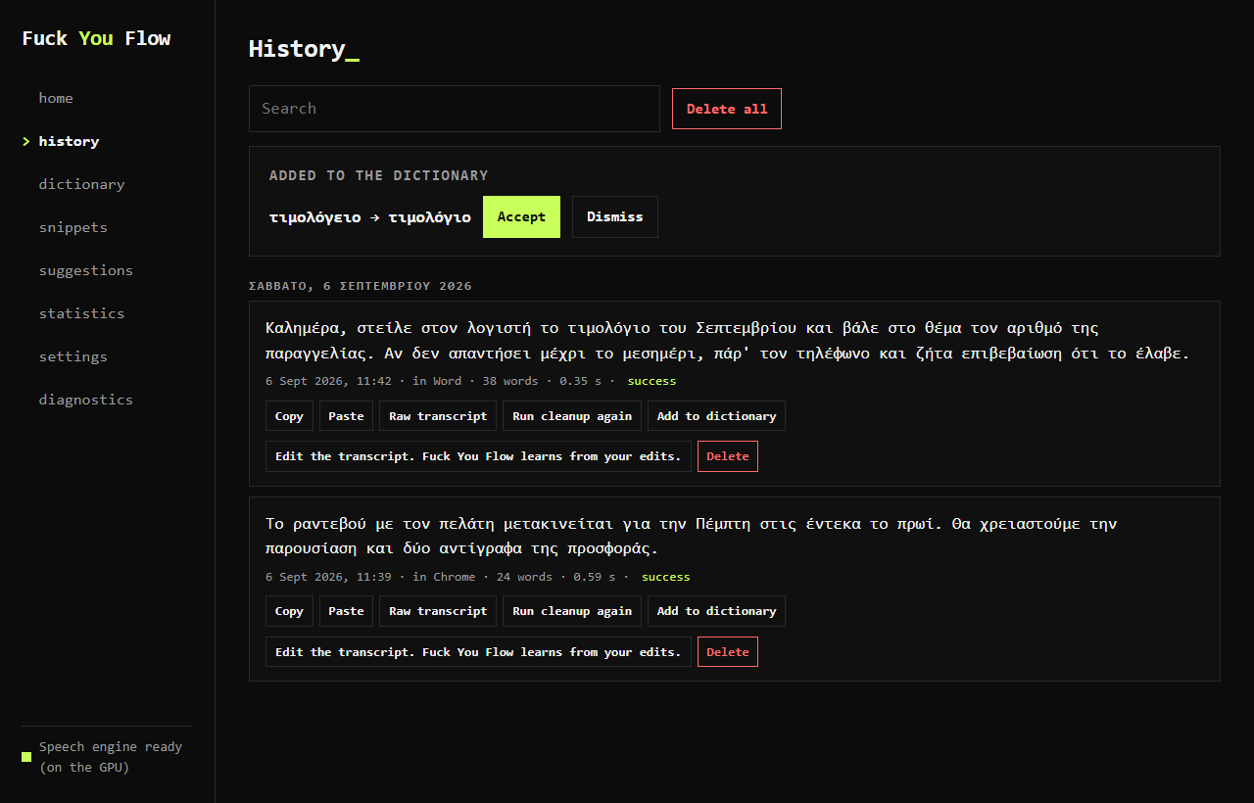Viewport: 1254px width, 803px height.
Task: Run cleanup again on the Chrome entry
Action: [x=572, y=611]
